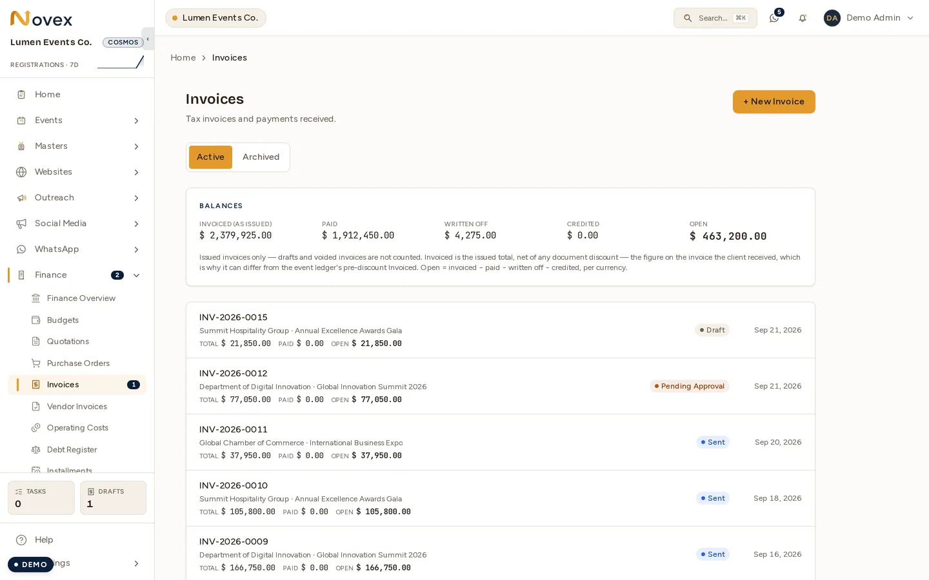The width and height of the screenshot is (929, 580).
Task: Click the search magnifier icon
Action: coord(688,18)
